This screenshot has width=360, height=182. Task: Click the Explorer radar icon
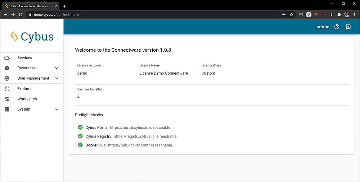click(x=7, y=89)
